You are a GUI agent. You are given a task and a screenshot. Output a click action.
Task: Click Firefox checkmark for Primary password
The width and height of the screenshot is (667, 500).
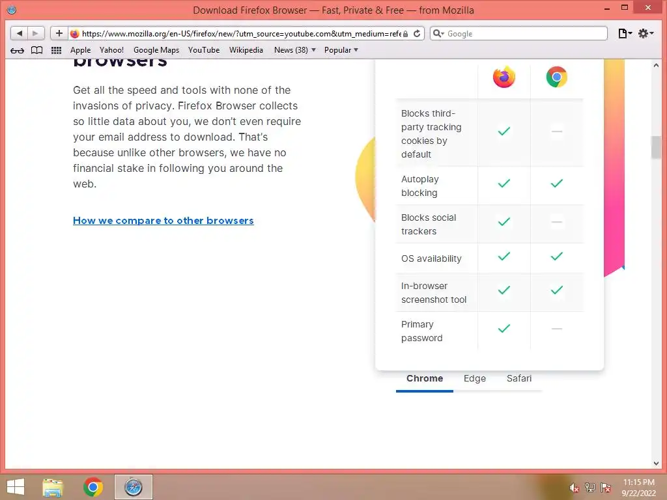pyautogui.click(x=504, y=328)
